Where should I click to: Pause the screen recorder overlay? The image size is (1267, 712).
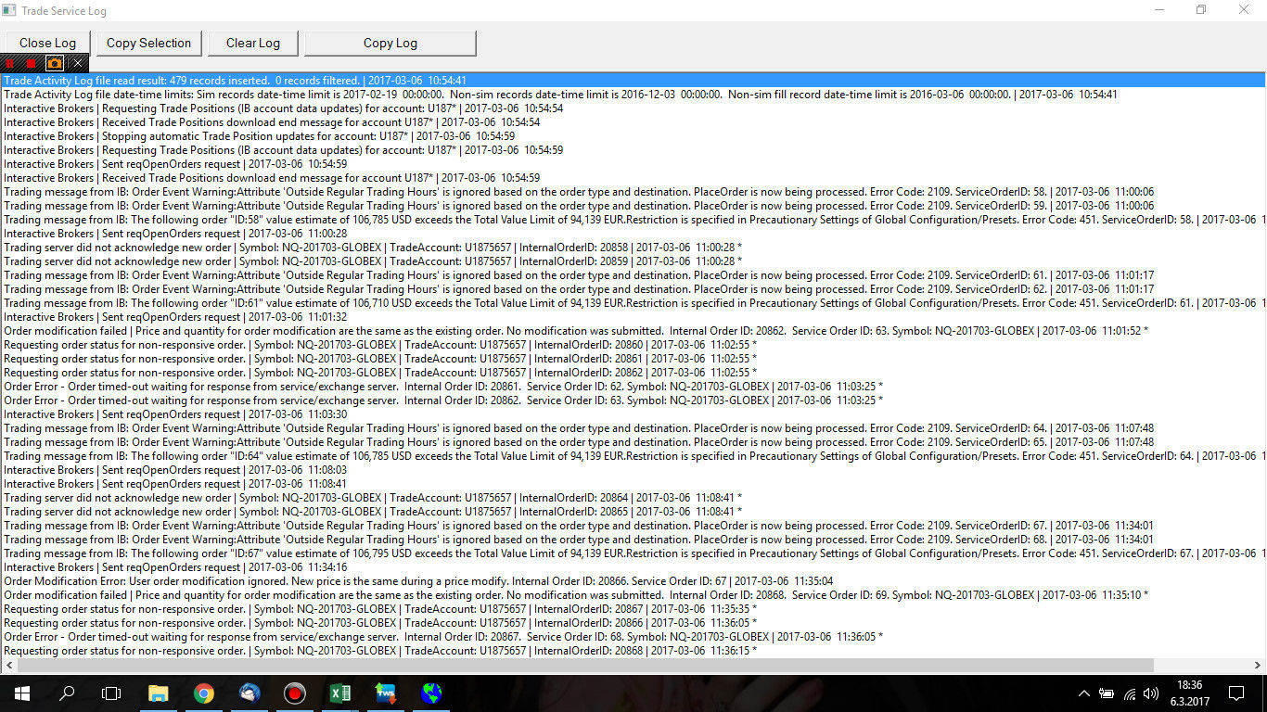coord(10,63)
